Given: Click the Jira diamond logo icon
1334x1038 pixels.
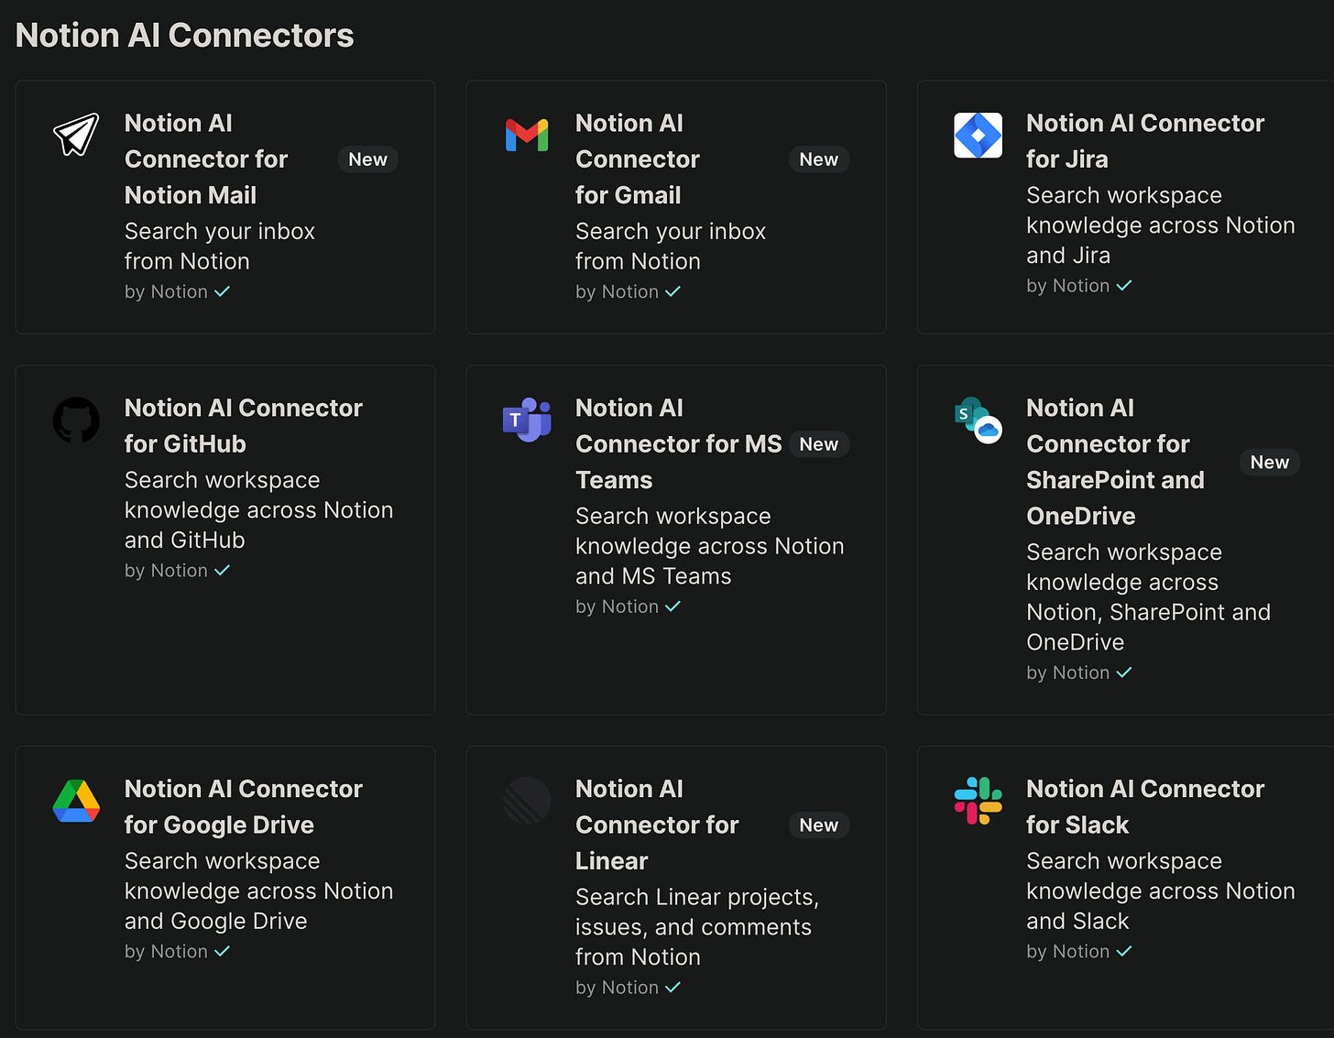Looking at the screenshot, I should 978,136.
